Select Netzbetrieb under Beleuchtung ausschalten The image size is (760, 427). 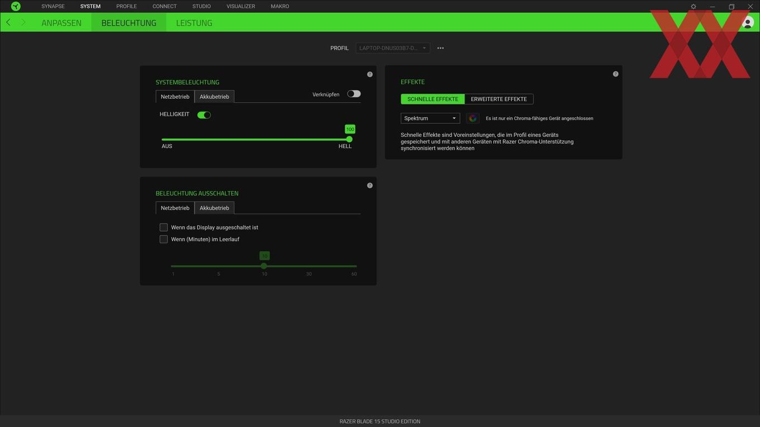click(175, 208)
